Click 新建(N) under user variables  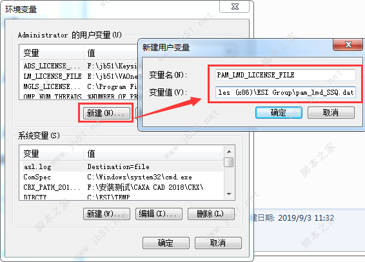106,113
